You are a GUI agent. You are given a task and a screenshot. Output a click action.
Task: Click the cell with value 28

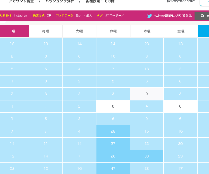pyautogui.click(x=113, y=131)
